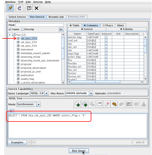Uncheck the Name checkbox

[10, 29]
